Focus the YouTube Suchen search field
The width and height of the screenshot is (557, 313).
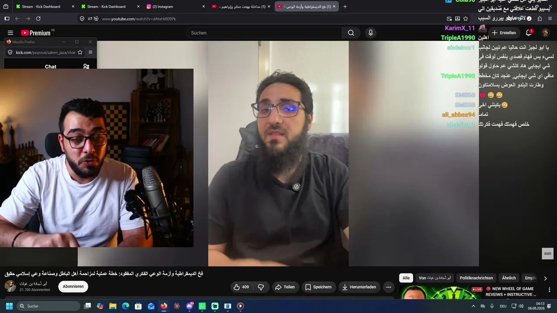click(264, 33)
